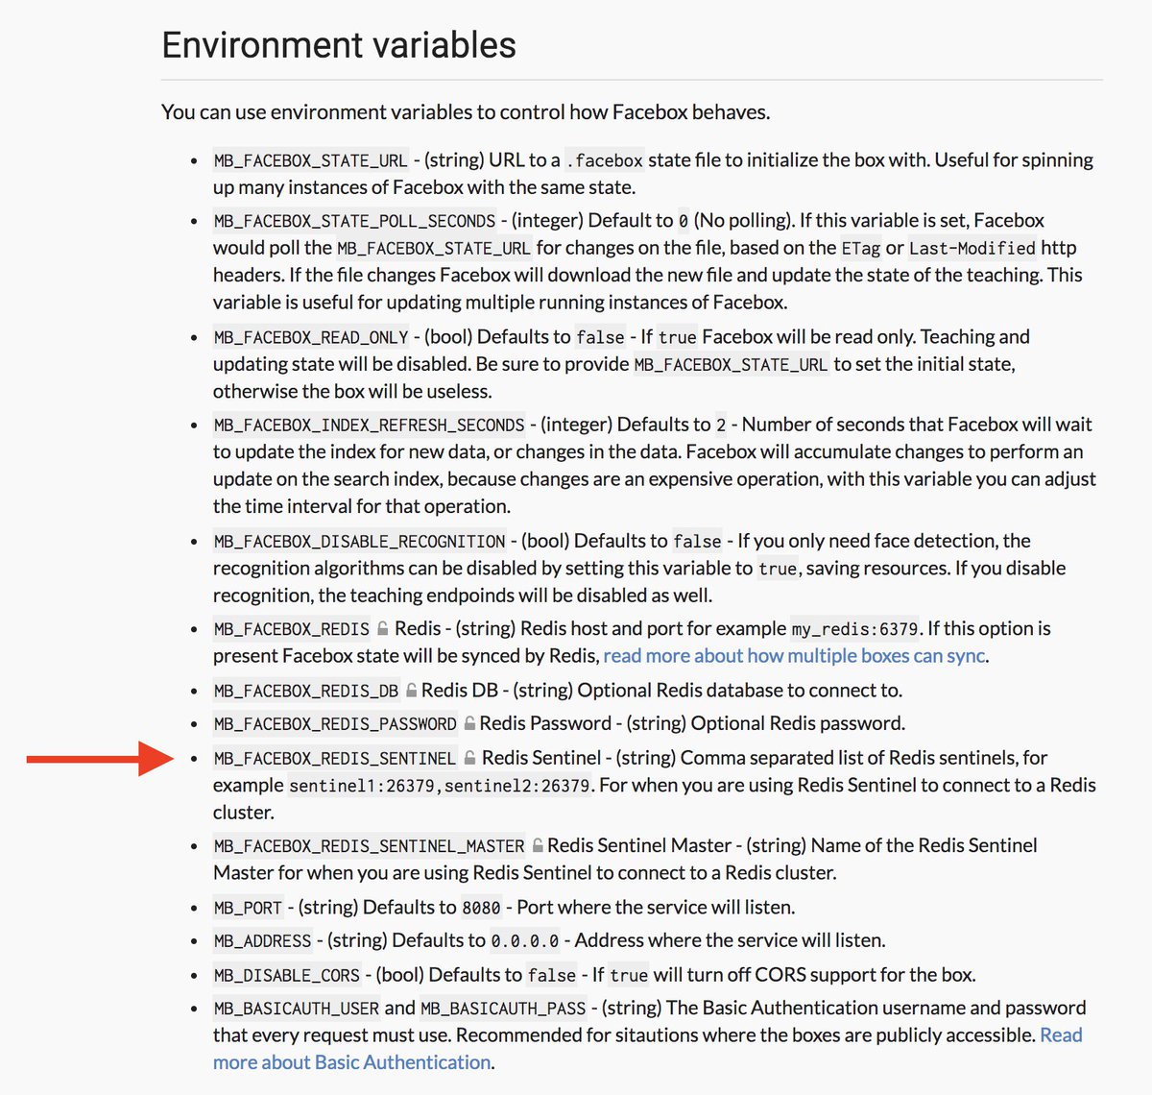Click the lock icon before Redis Sentinel Master

pyautogui.click(x=538, y=845)
